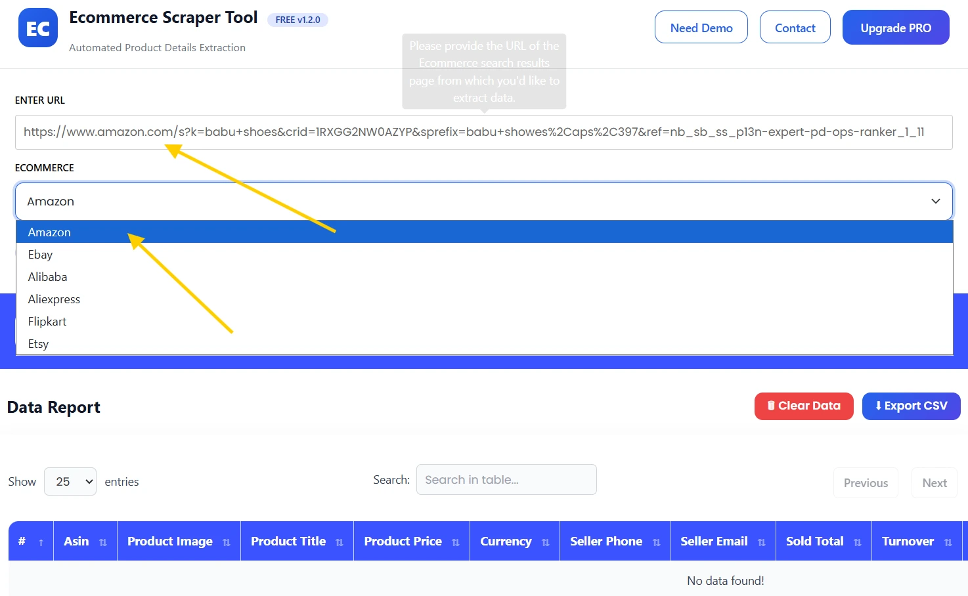Image resolution: width=968 pixels, height=596 pixels.
Task: Open the Ecommerce dropdown showing Amazon
Action: pos(484,201)
